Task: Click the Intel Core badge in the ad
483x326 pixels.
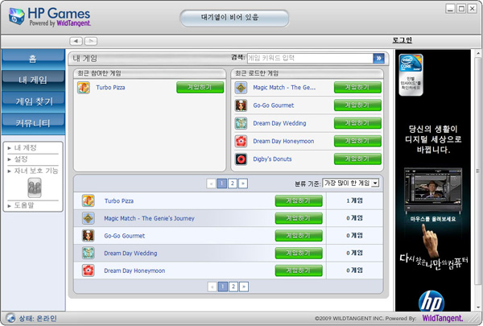Action: click(x=411, y=75)
